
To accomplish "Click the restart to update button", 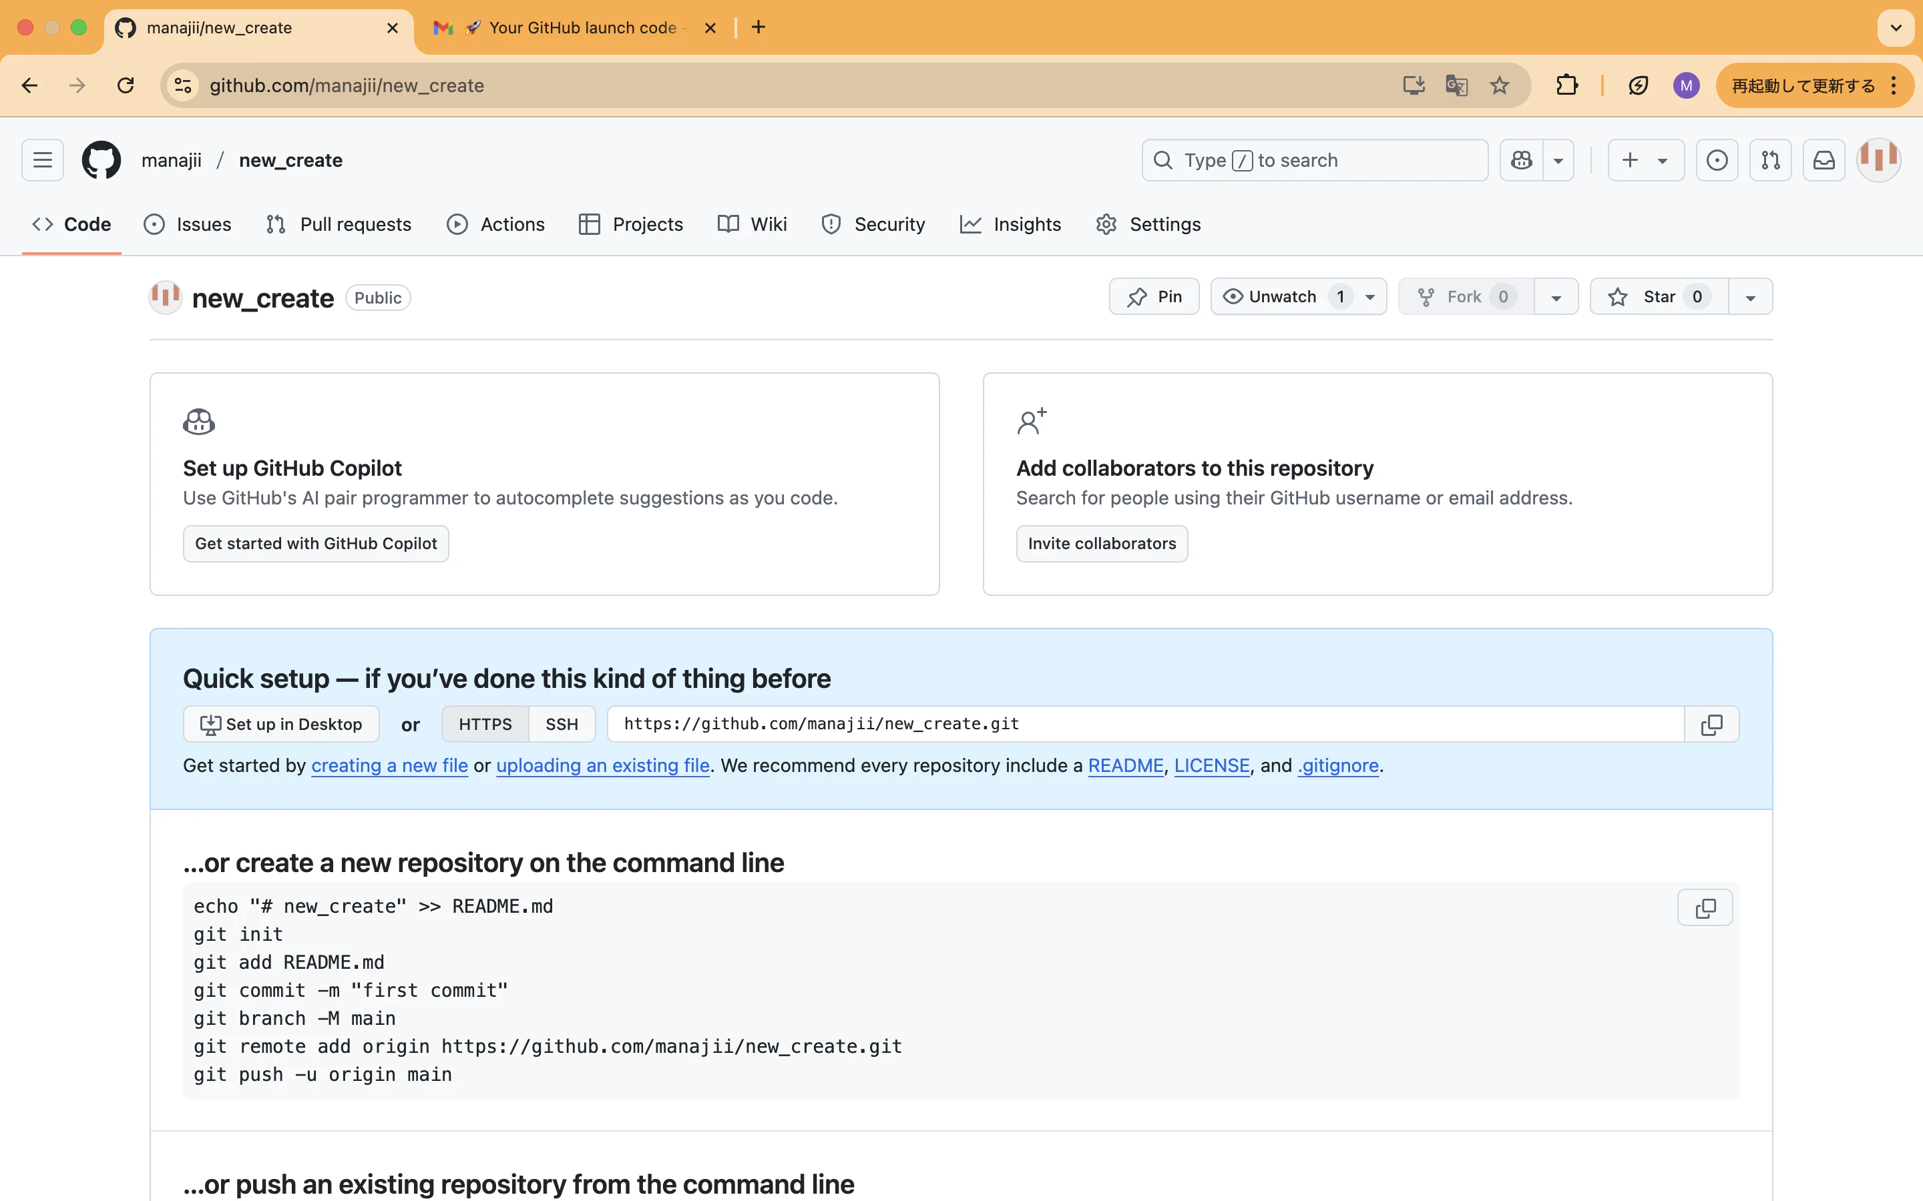I will [x=1803, y=86].
